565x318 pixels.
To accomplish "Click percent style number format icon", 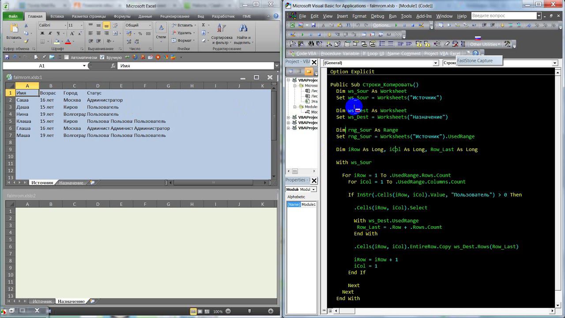I will [140, 34].
